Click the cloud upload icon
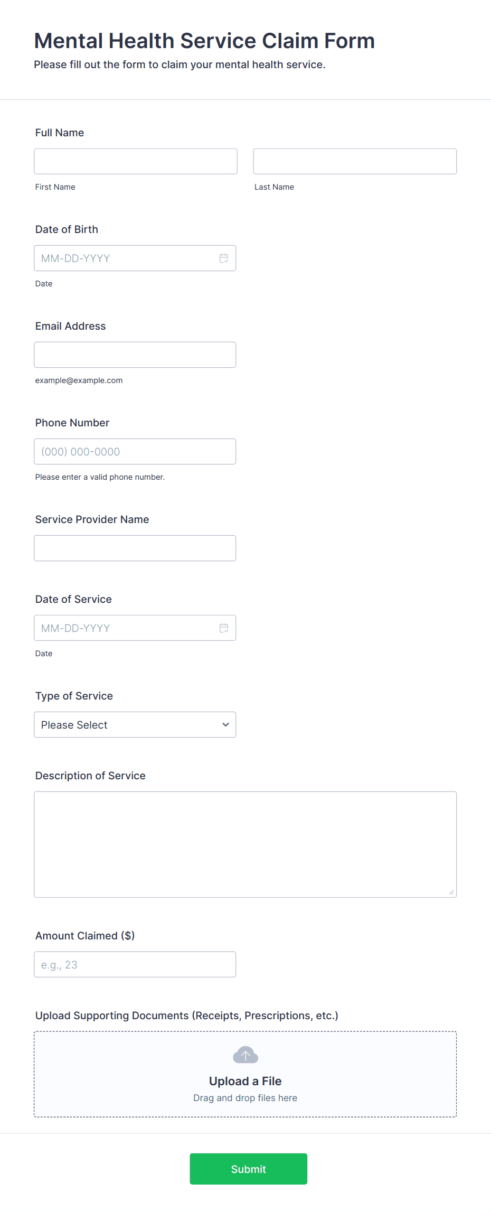 [x=245, y=1055]
